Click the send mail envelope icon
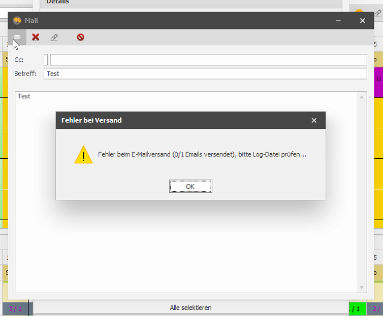The width and height of the screenshot is (383, 316). click(17, 37)
